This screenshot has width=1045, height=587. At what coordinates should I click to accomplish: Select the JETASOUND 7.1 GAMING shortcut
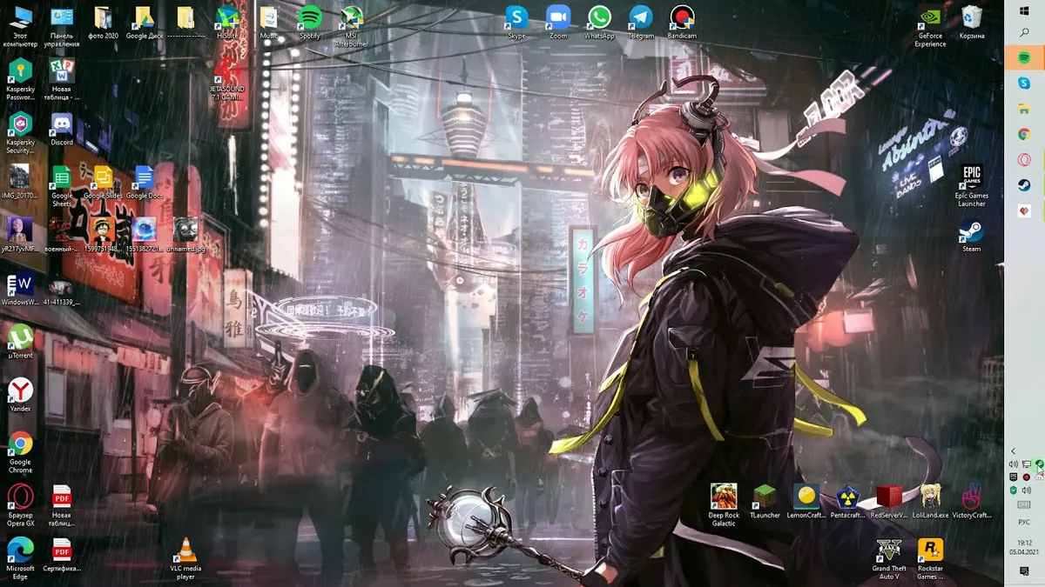coord(228,79)
